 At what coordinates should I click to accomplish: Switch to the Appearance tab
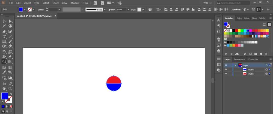[239, 59]
